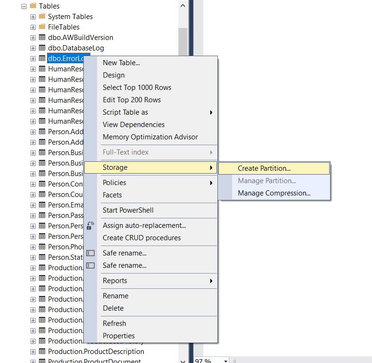Click the Production.ProductDescription table icon
Image resolution: width=372 pixels, height=363 pixels.
click(x=42, y=352)
